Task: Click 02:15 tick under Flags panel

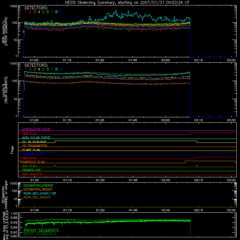Action: 199,180
